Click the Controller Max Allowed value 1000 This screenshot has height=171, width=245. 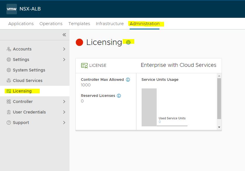coord(86,85)
